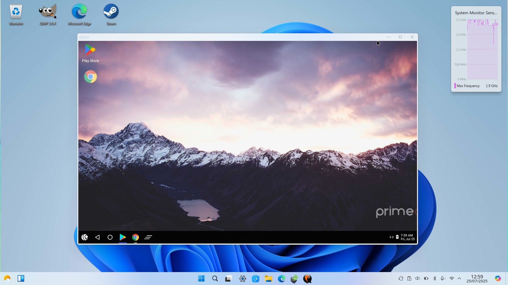Tap the Android home circle button

(x=110, y=237)
